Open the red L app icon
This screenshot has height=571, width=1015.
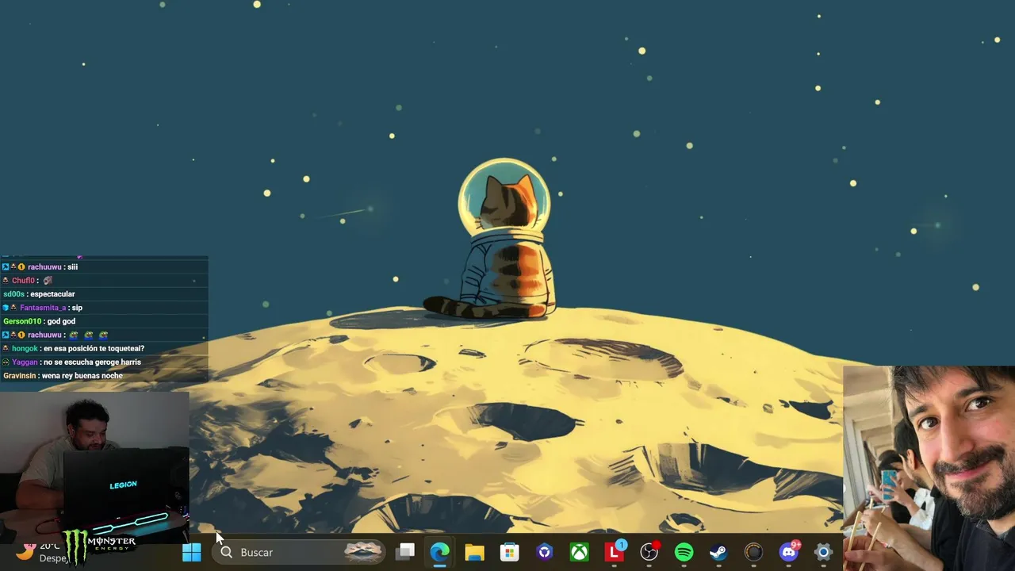pyautogui.click(x=615, y=552)
